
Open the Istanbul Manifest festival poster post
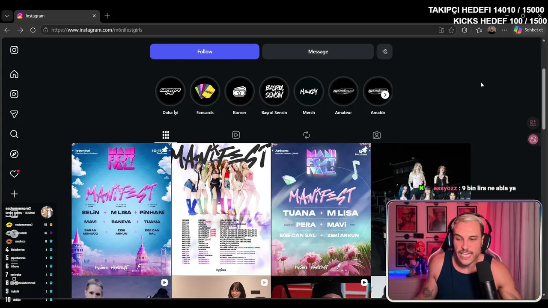(x=121, y=210)
